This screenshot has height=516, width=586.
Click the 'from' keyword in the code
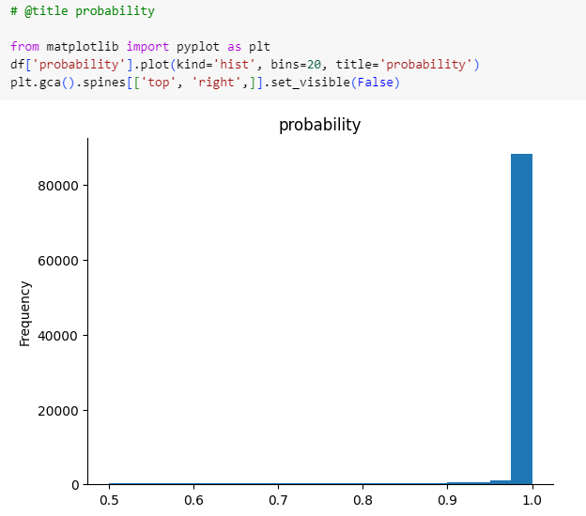24,45
